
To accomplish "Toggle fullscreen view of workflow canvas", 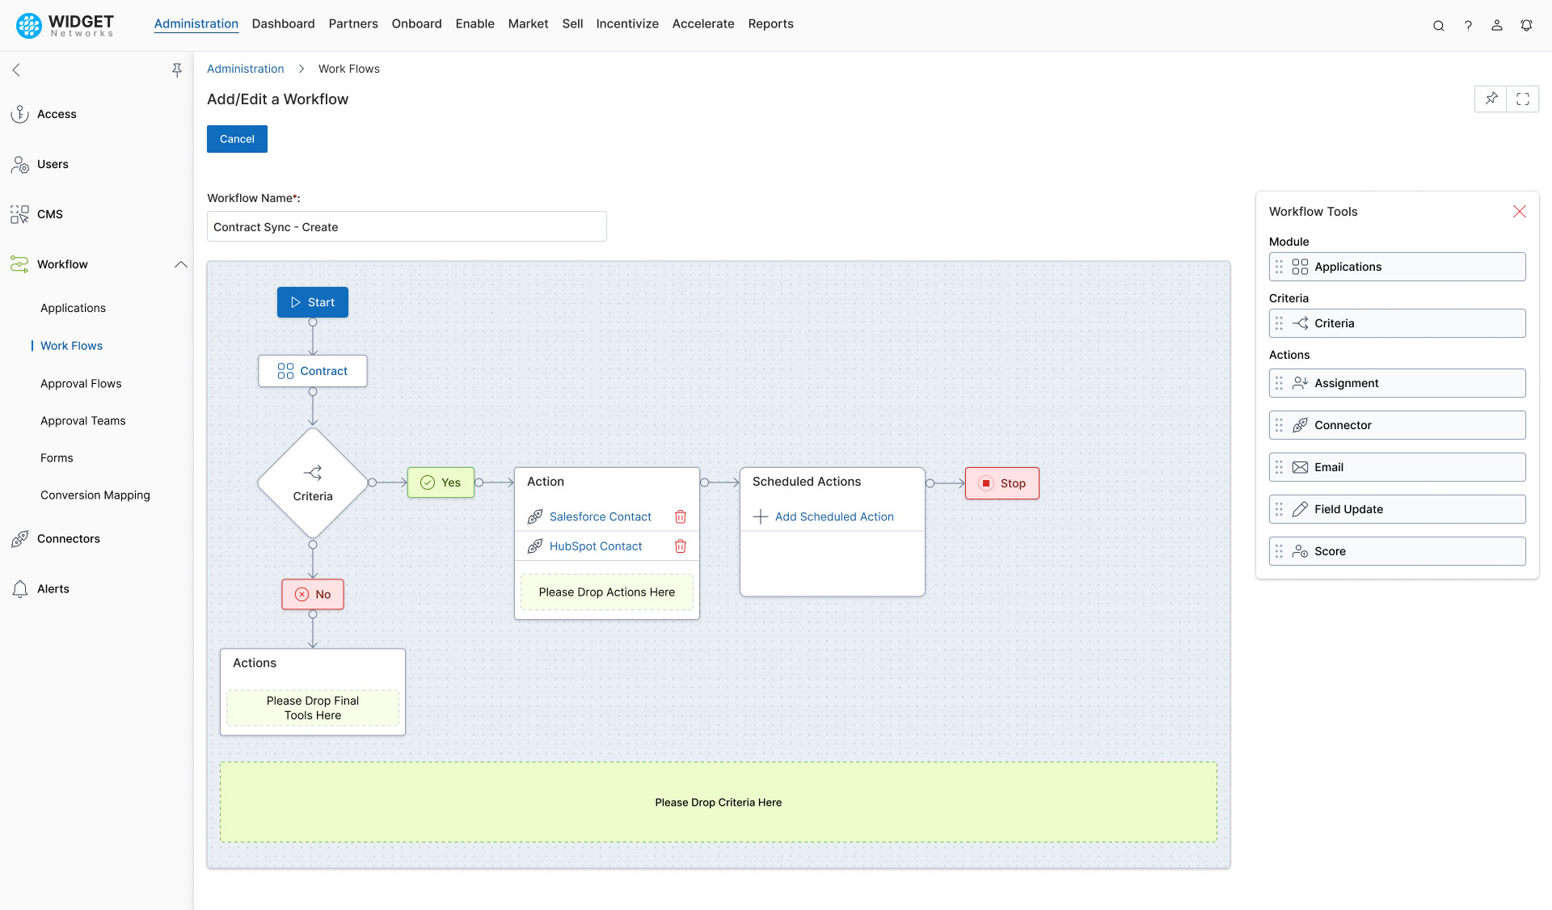I will 1523,99.
